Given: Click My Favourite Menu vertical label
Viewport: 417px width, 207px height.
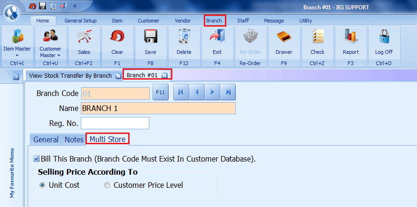Looking at the screenshot, I should tap(12, 173).
